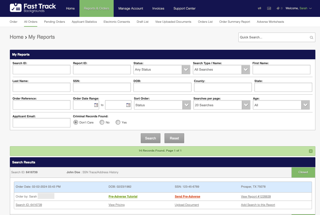Click the Fast Track Backgrounds logo
The image size is (320, 215).
point(33,8)
